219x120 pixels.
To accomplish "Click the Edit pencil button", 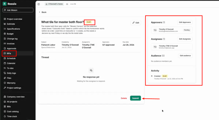I will (136, 23).
